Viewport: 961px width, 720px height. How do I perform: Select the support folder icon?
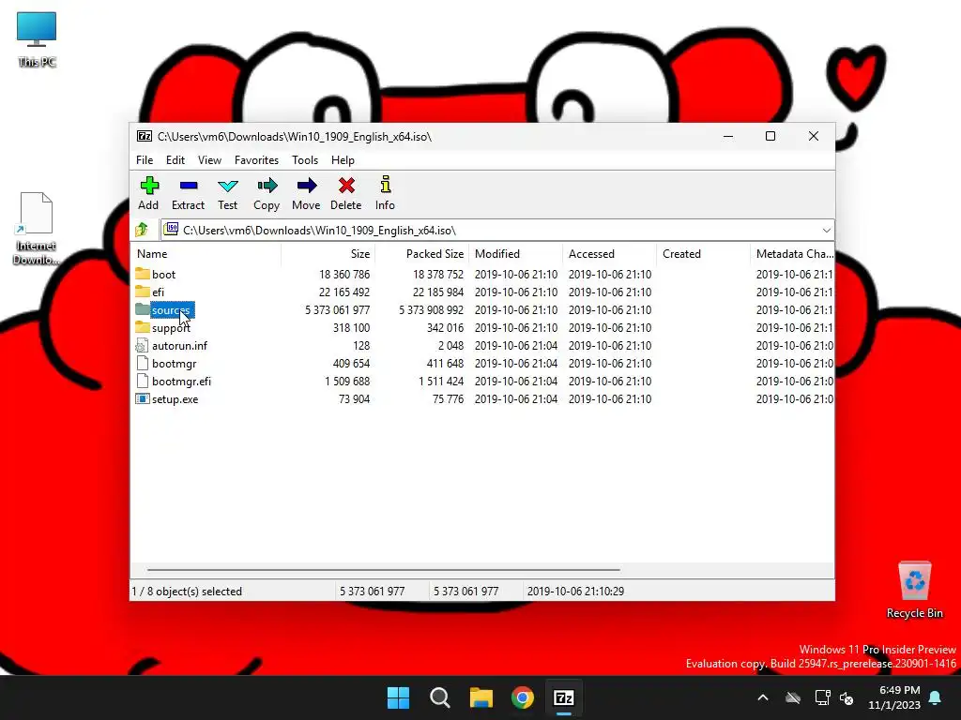(143, 327)
